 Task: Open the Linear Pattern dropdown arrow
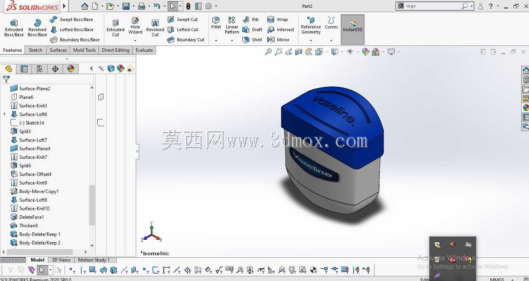click(x=232, y=40)
